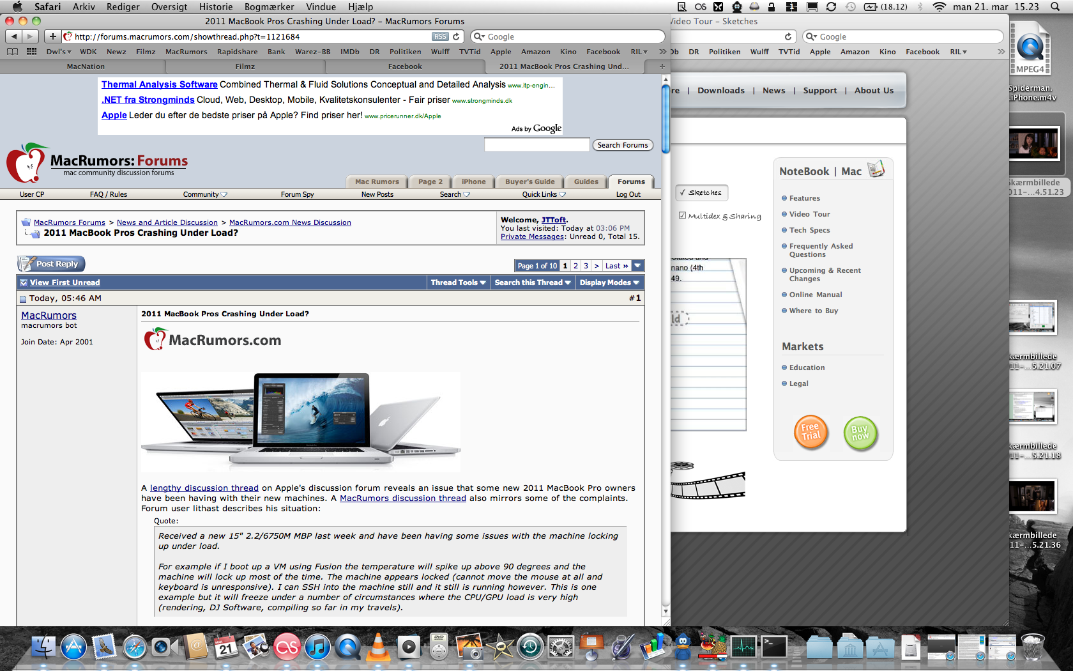Viewport: 1073px width, 671px height.
Task: Toggle the Multidex & Sharing checkbox
Action: (683, 216)
